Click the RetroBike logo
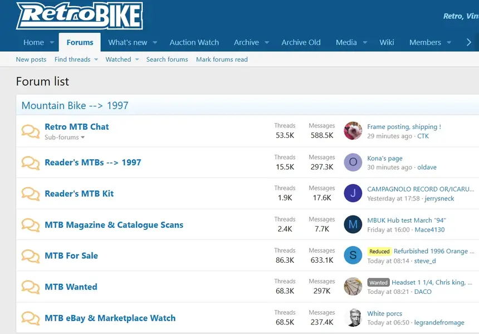The width and height of the screenshot is (479, 334). [x=80, y=16]
